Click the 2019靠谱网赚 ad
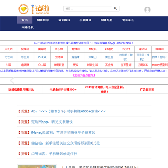Viewport: 168px width, 168px height. [x=105, y=89]
